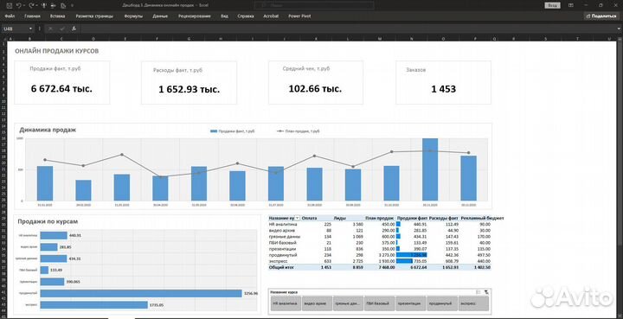623x319 pixels.
Task: Click the 1 652.93 тыс. expenses value
Action: click(189, 89)
